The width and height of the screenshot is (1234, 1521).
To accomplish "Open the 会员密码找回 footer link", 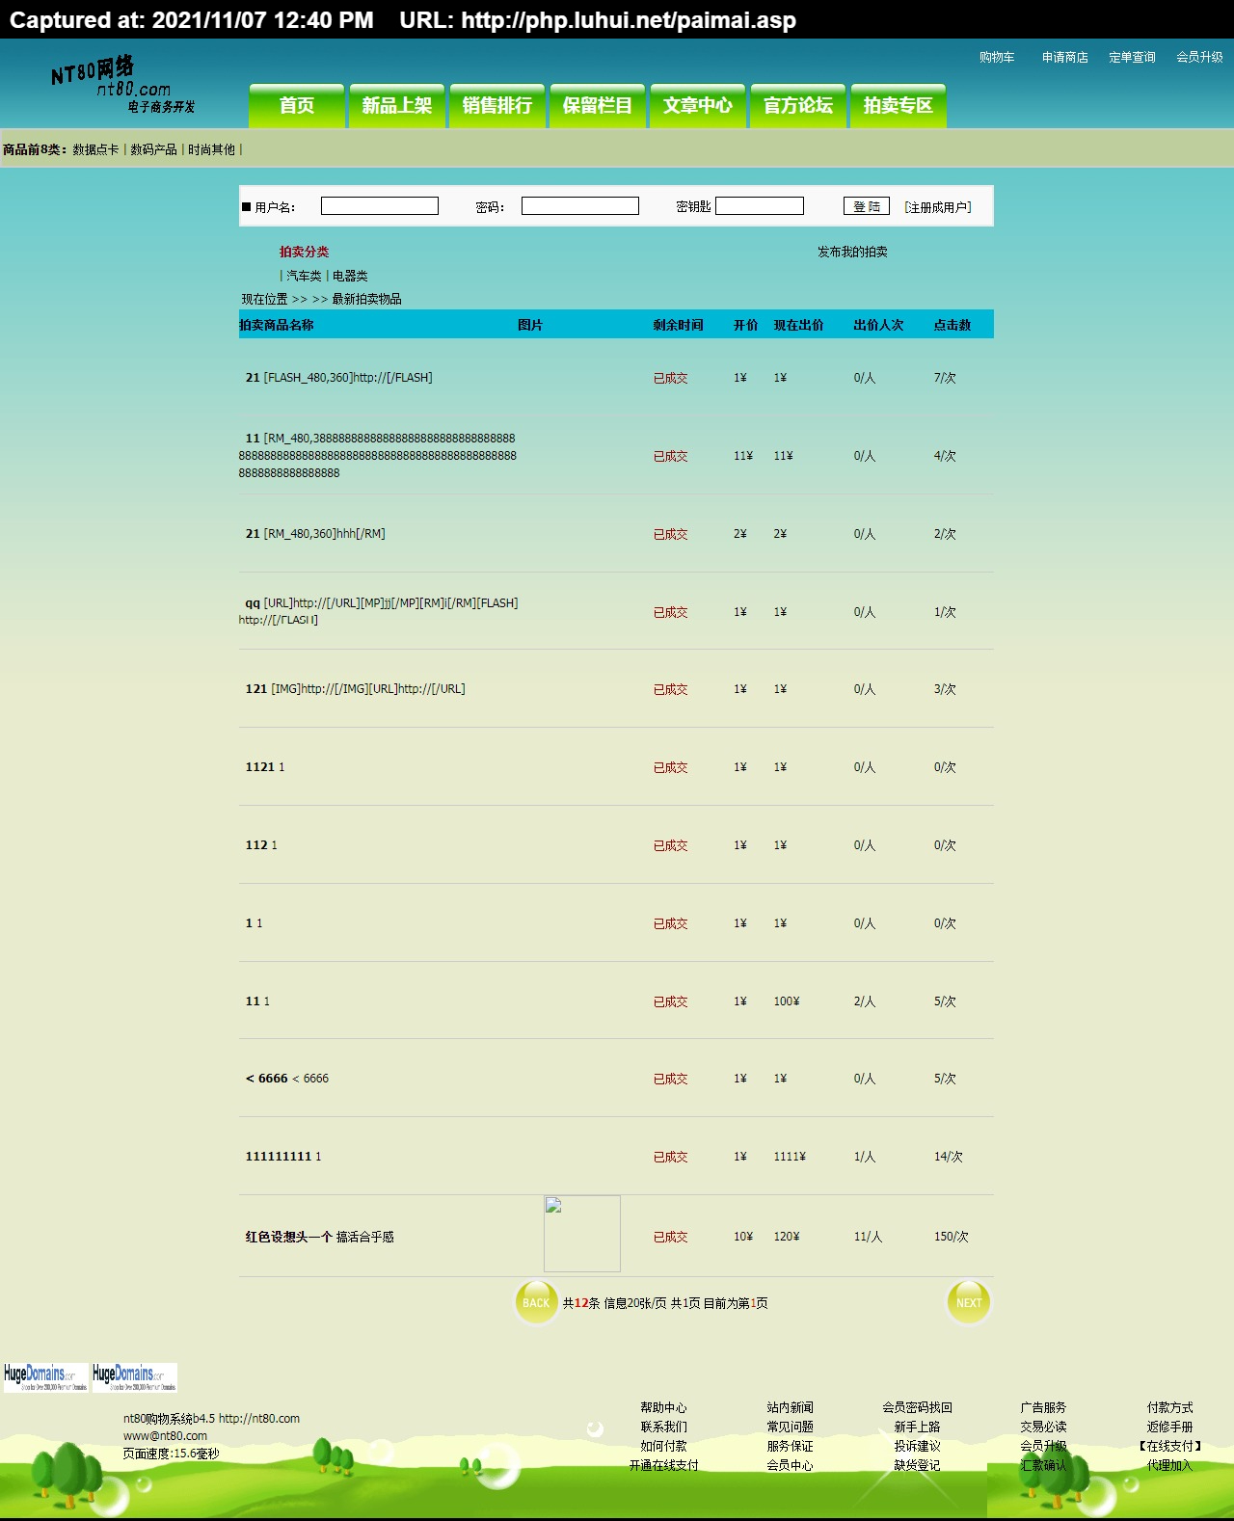I will coord(917,1408).
